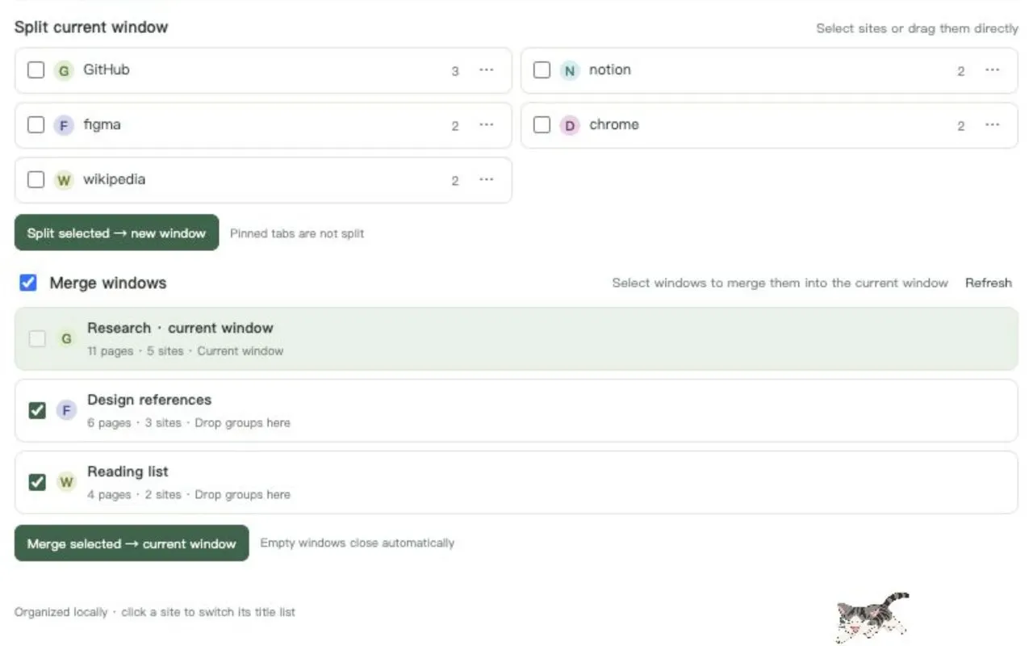Tick the GitHub checkbox
Viewport: 1033px width, 646px height.
36,70
